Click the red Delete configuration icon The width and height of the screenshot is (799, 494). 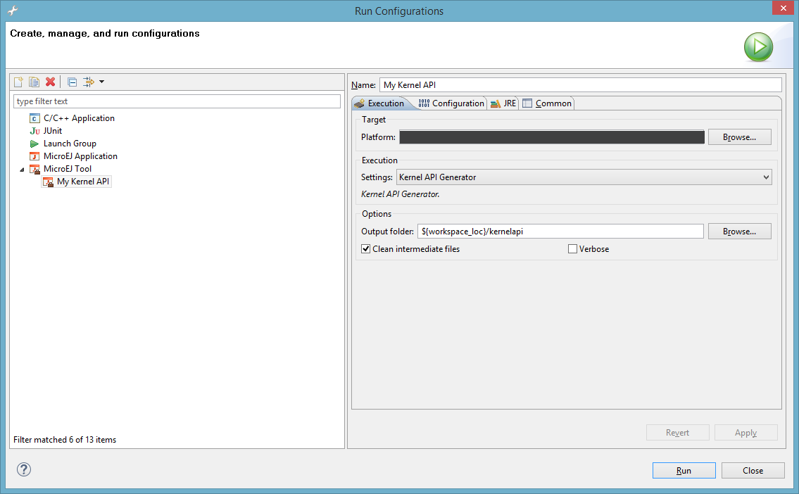pyautogui.click(x=50, y=82)
